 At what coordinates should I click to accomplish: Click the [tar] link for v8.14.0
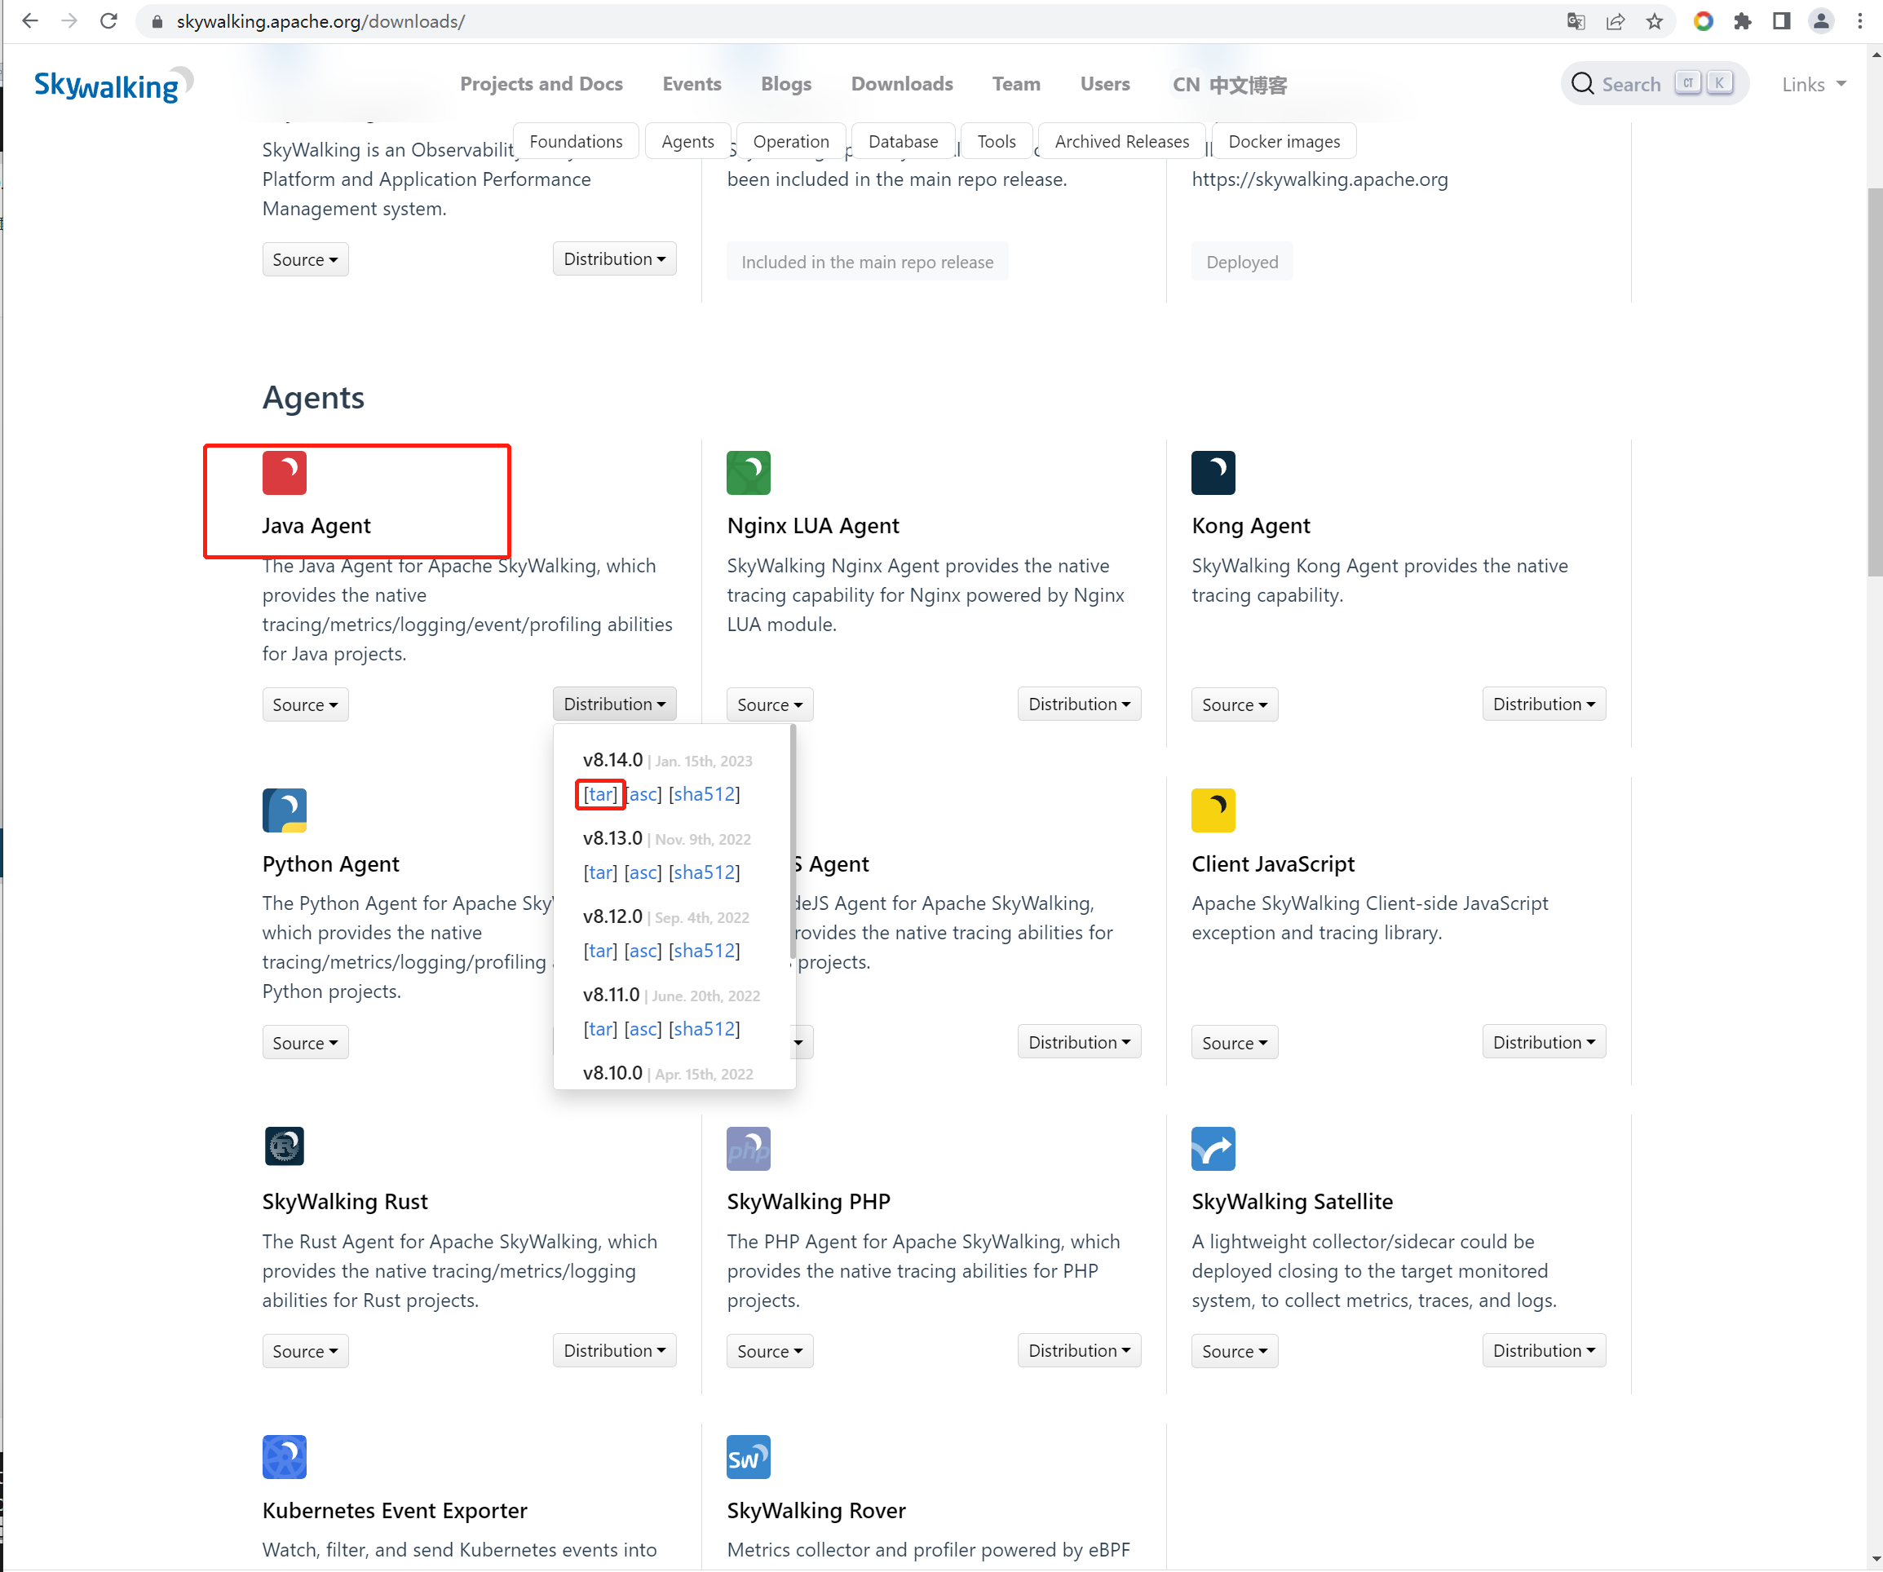click(x=600, y=793)
